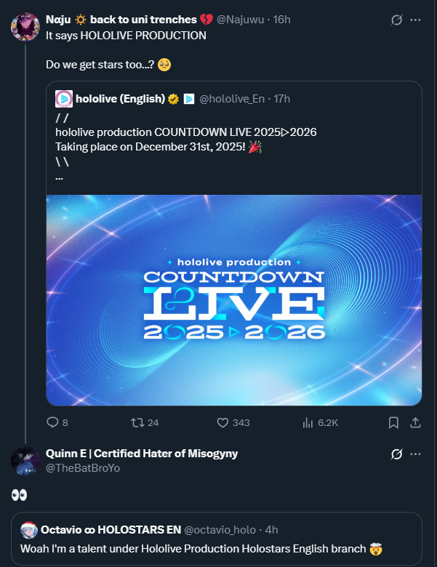Reply to Naju's post
Screen dimensions: 437x567
(x=52, y=422)
